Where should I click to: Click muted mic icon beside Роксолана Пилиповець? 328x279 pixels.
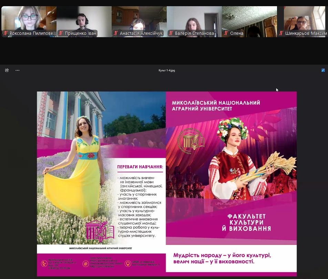tap(6, 33)
